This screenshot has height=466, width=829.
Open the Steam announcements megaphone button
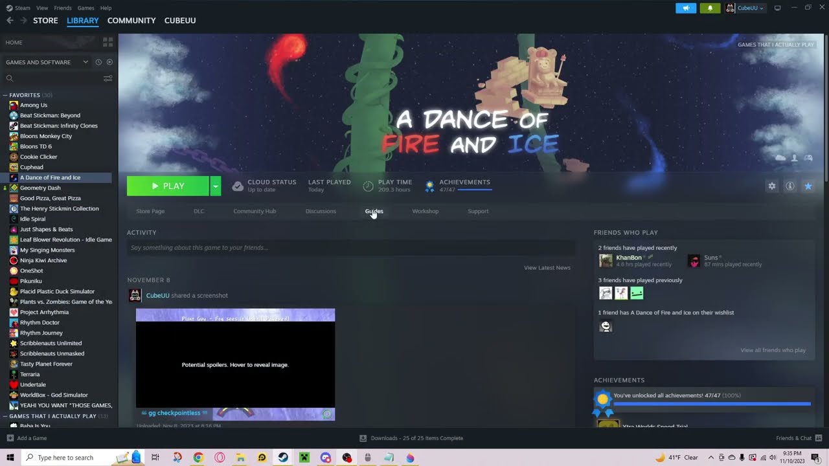click(686, 8)
